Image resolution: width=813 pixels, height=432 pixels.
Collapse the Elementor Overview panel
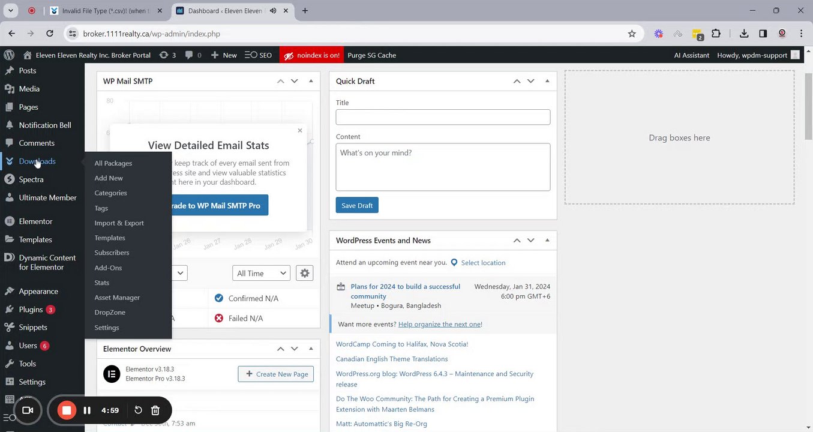click(311, 349)
